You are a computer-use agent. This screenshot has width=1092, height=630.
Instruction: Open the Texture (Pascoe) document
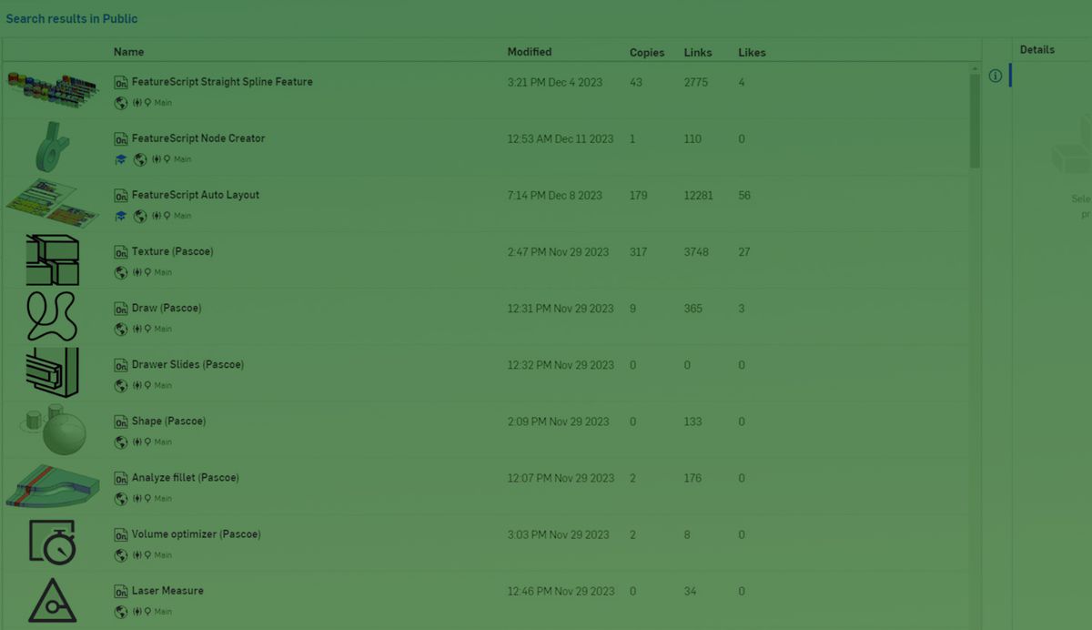pyautogui.click(x=173, y=251)
